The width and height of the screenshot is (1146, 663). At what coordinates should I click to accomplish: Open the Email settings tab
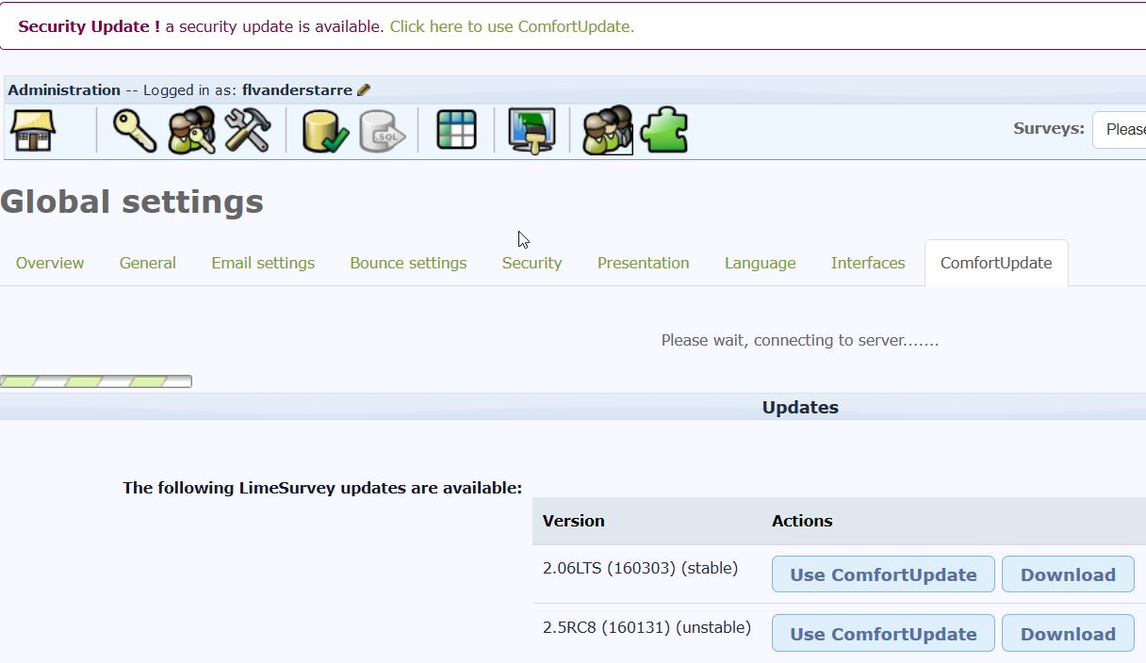tap(263, 263)
